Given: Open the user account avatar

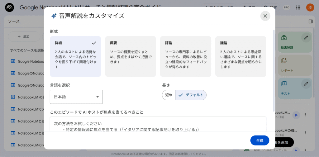Looking at the screenshot, I should click(x=310, y=7).
